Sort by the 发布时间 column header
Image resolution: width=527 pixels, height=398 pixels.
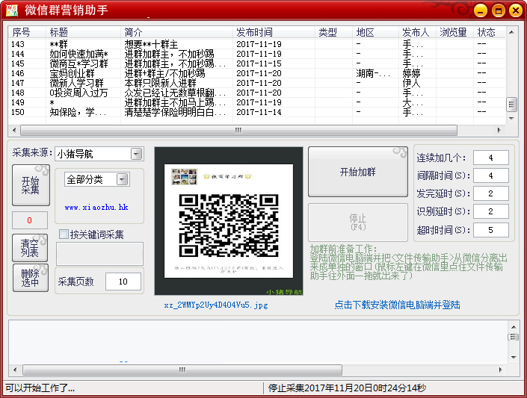[274, 32]
